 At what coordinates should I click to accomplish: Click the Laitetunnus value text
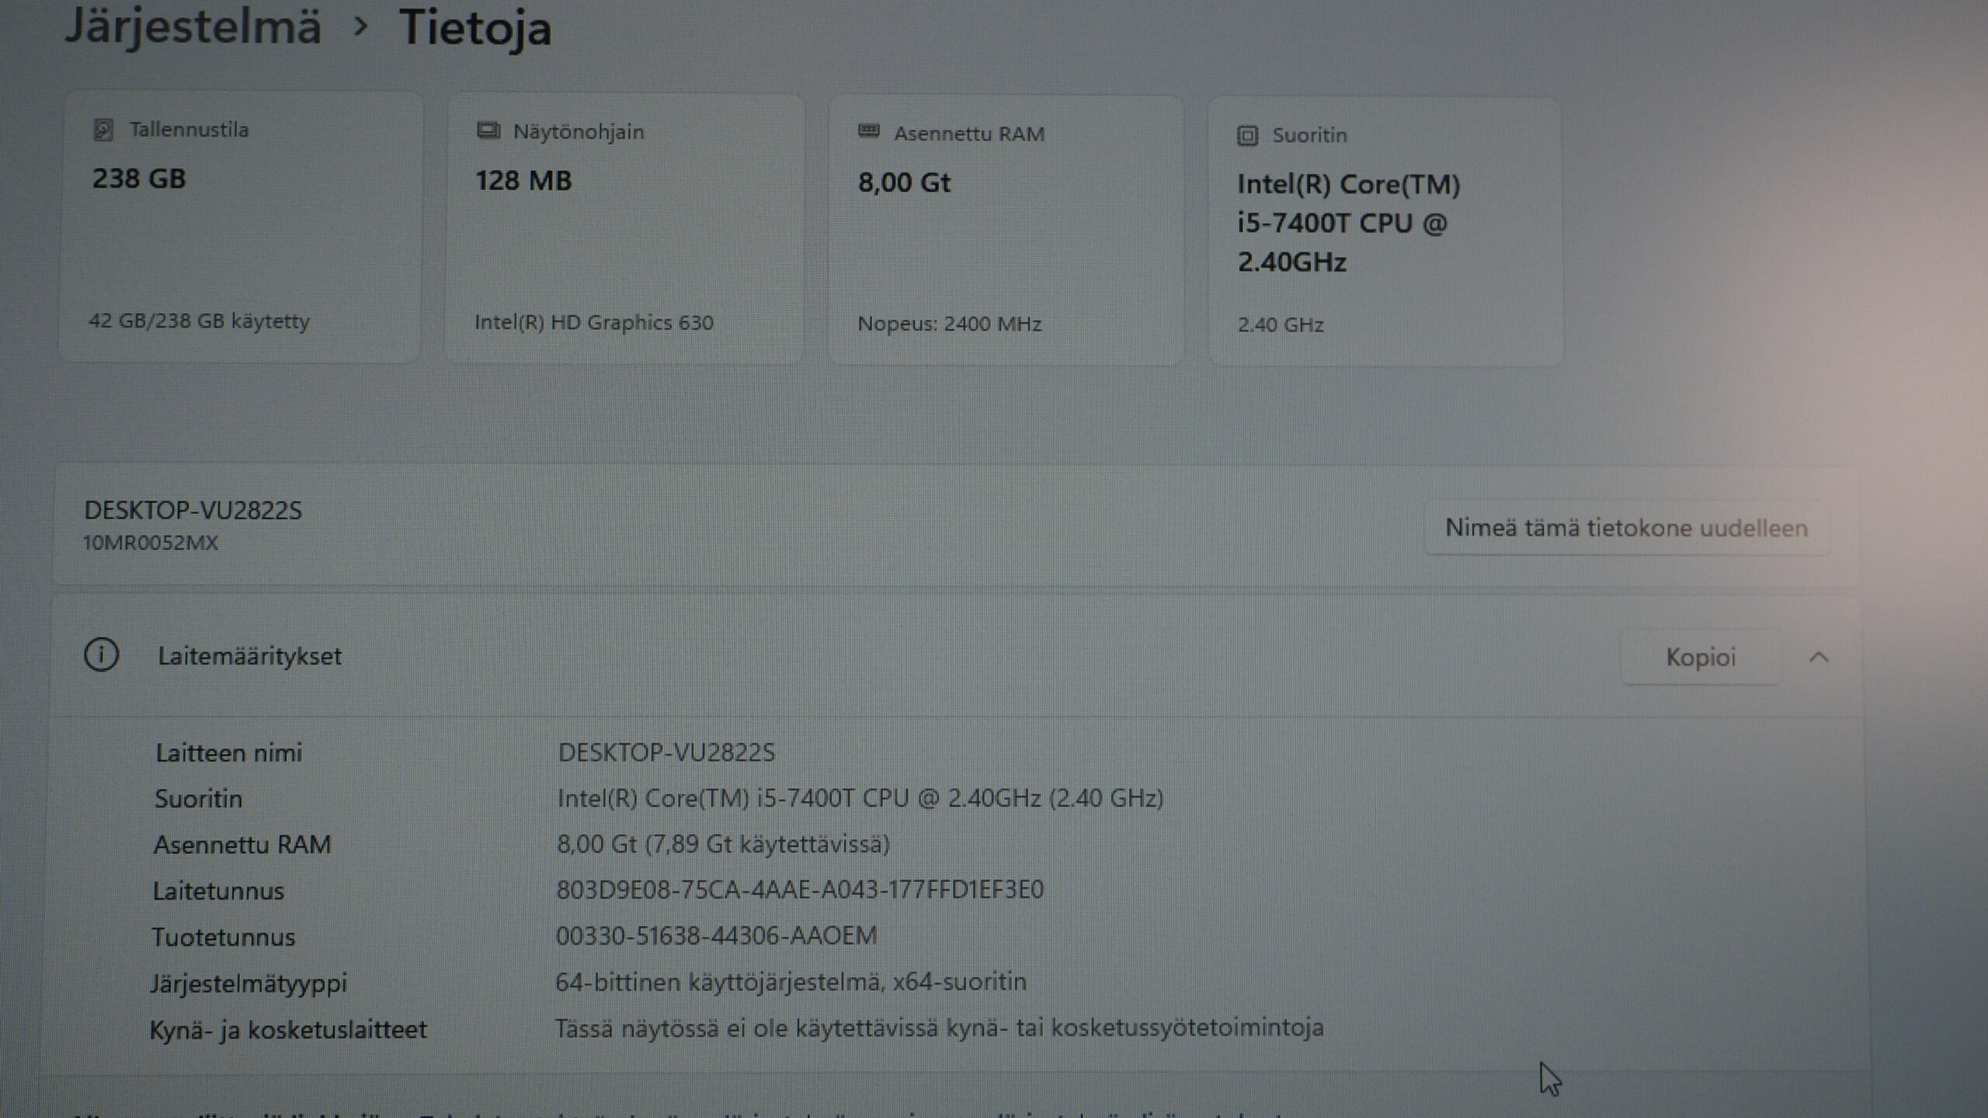pyautogui.click(x=800, y=890)
